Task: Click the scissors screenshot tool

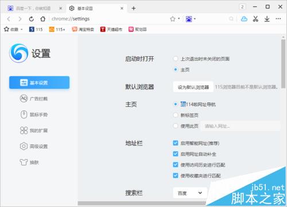Action: [x=255, y=19]
